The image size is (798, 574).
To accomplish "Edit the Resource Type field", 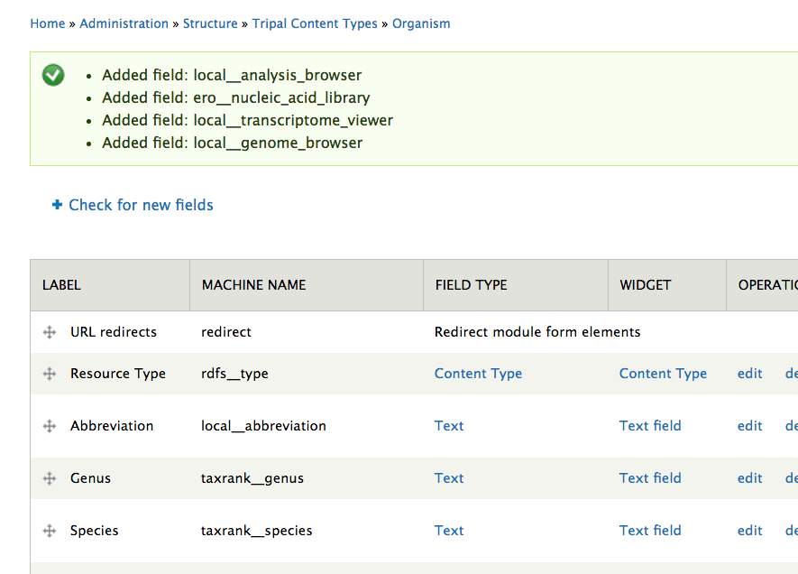I will (x=749, y=374).
